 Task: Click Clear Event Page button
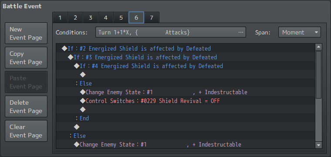[26, 131]
